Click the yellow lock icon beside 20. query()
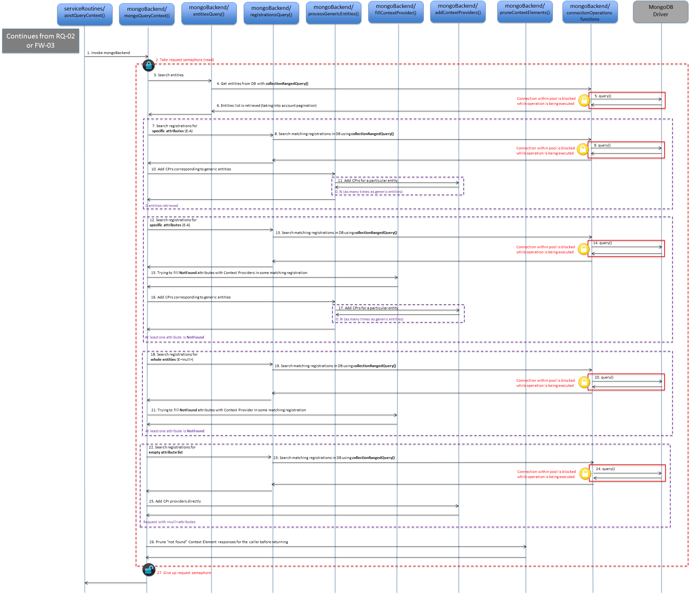Viewport: 690px width, 595px height. tap(584, 382)
